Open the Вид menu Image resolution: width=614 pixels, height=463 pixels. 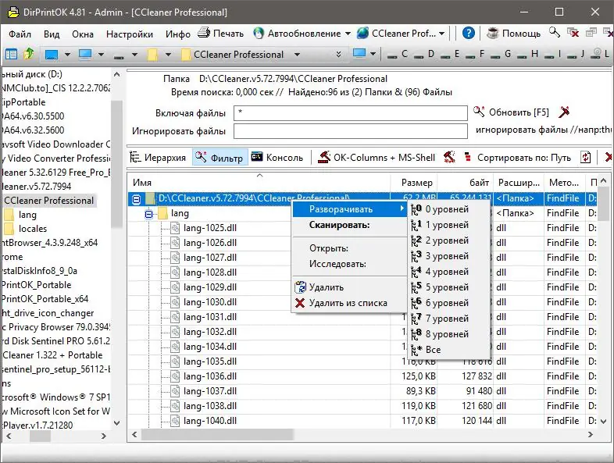tap(52, 34)
